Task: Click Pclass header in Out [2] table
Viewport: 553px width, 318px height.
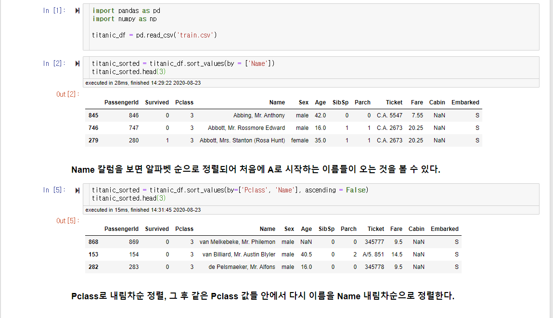Action: point(184,102)
